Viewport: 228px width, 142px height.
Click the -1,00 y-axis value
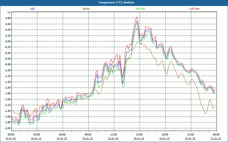8,70
